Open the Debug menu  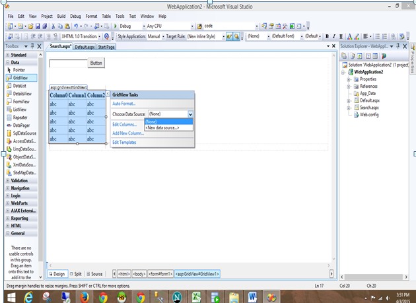point(75,15)
